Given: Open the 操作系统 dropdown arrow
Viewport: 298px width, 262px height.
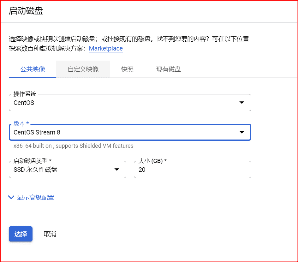Looking at the screenshot, I should point(242,103).
